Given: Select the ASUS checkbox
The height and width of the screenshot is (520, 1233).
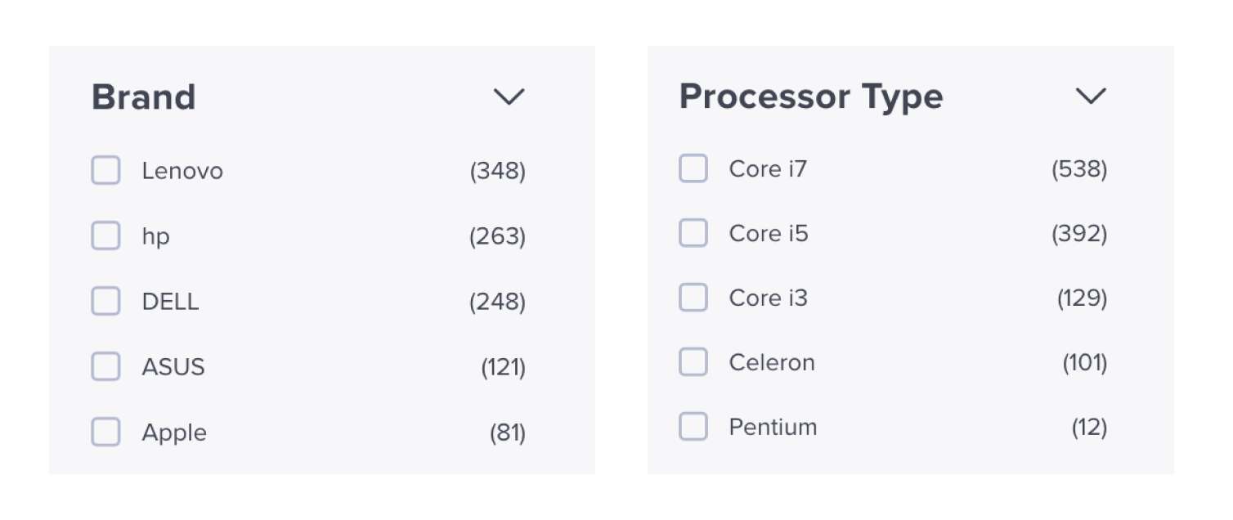Looking at the screenshot, I should tap(105, 366).
